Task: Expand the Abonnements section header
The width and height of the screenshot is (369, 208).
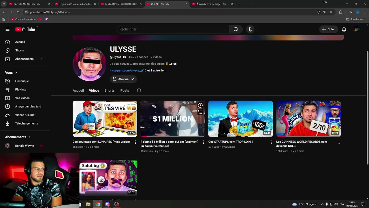Action: [x=18, y=137]
